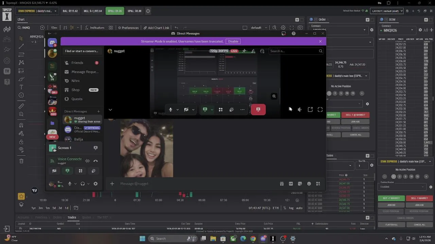Pop out the stream window
435x244 pixels.
click(310, 109)
